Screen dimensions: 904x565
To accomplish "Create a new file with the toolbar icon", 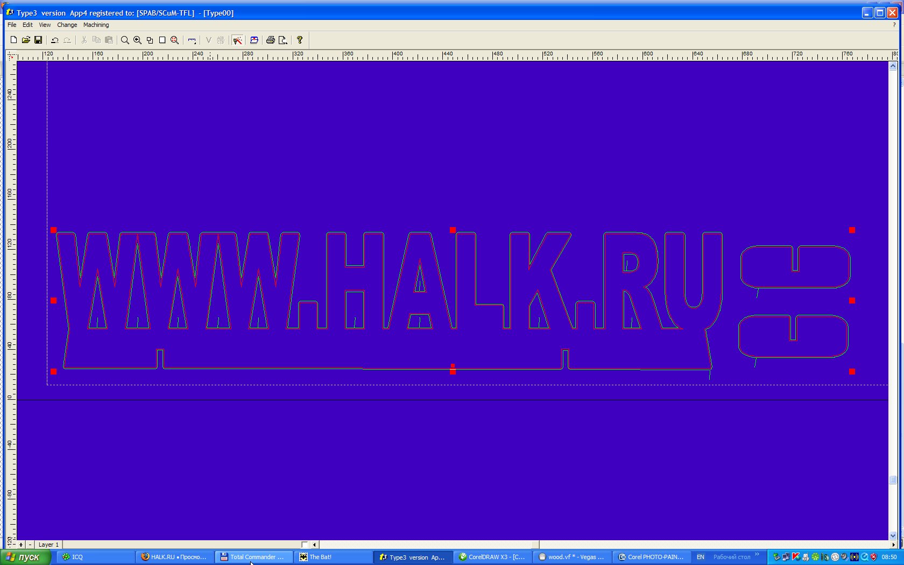I will pyautogui.click(x=13, y=40).
